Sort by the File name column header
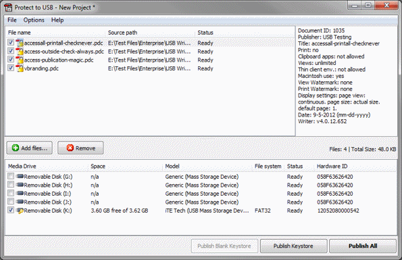This screenshot has height=260, width=402. (55, 32)
